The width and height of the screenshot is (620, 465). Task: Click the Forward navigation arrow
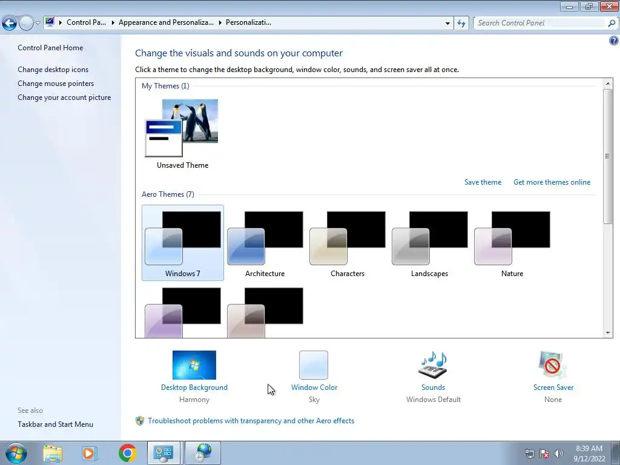tap(26, 23)
